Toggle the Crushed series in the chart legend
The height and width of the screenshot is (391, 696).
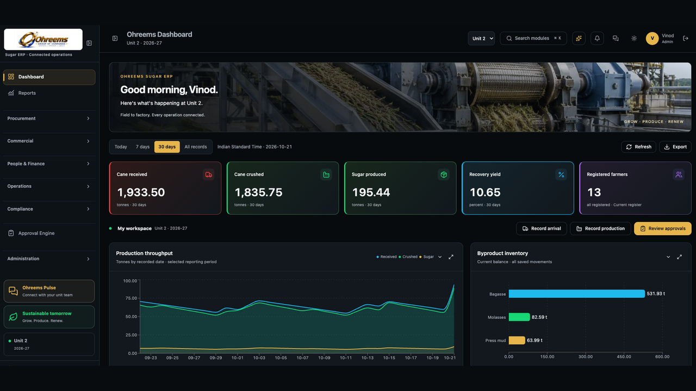pyautogui.click(x=408, y=257)
